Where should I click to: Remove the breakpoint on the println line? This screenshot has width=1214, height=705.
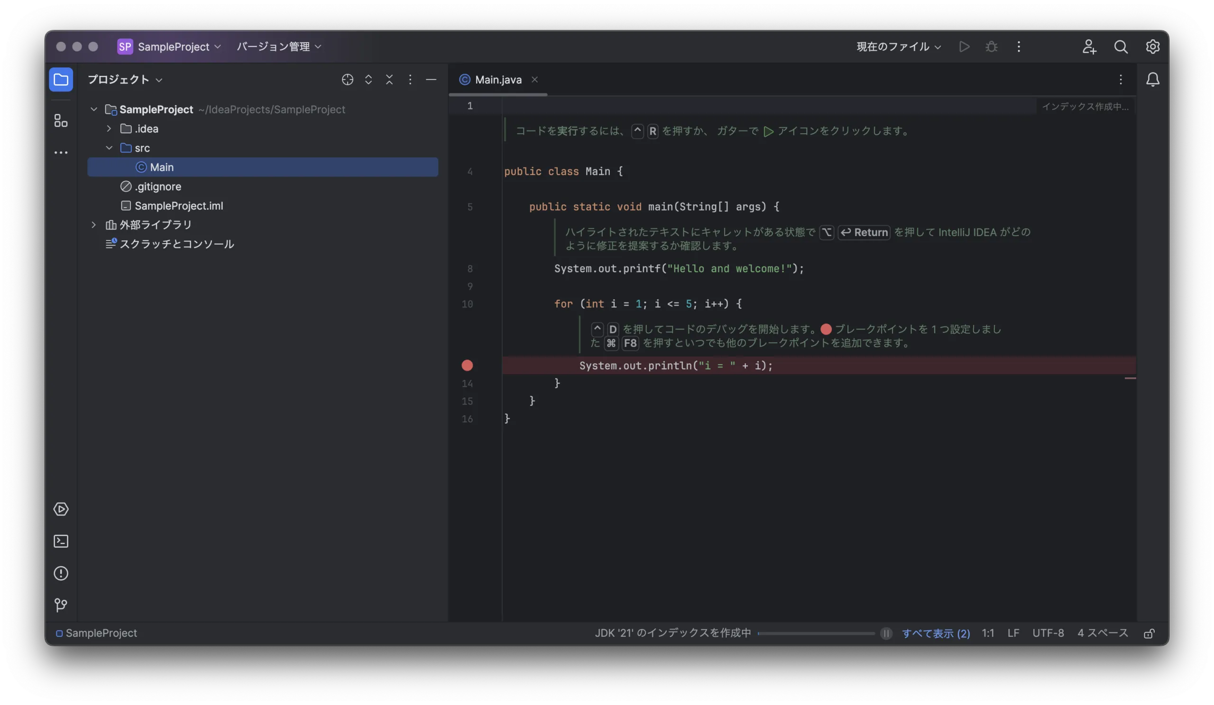pos(467,366)
